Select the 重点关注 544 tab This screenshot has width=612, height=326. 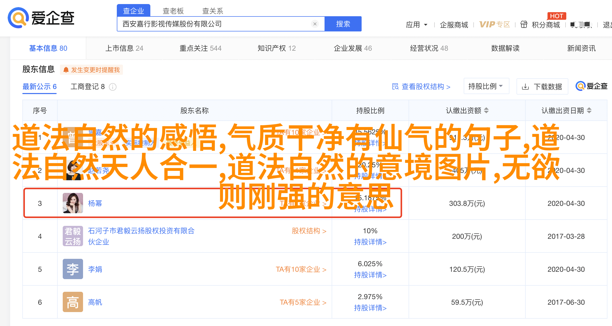(x=201, y=48)
